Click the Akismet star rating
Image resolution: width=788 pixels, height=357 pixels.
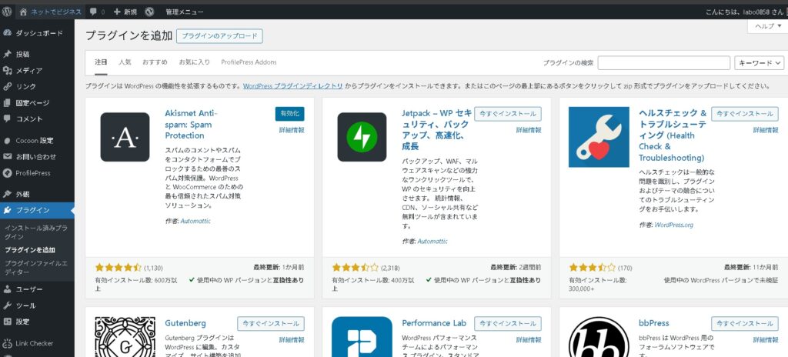pyautogui.click(x=119, y=268)
